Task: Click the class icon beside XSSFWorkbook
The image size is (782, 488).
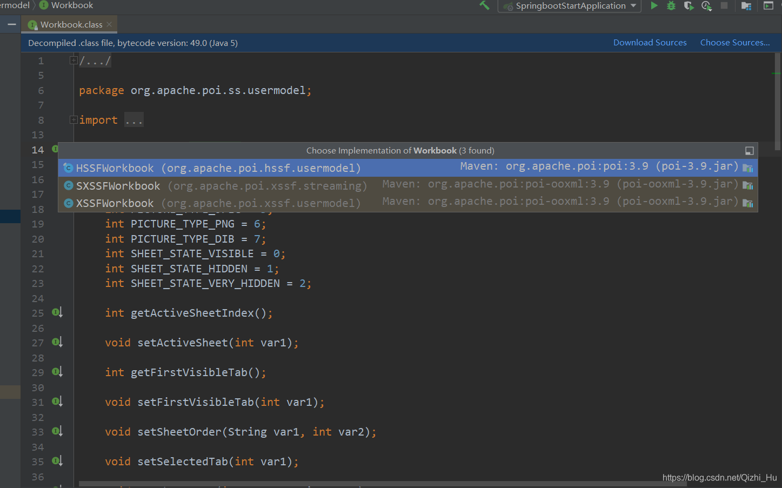Action: coord(68,203)
